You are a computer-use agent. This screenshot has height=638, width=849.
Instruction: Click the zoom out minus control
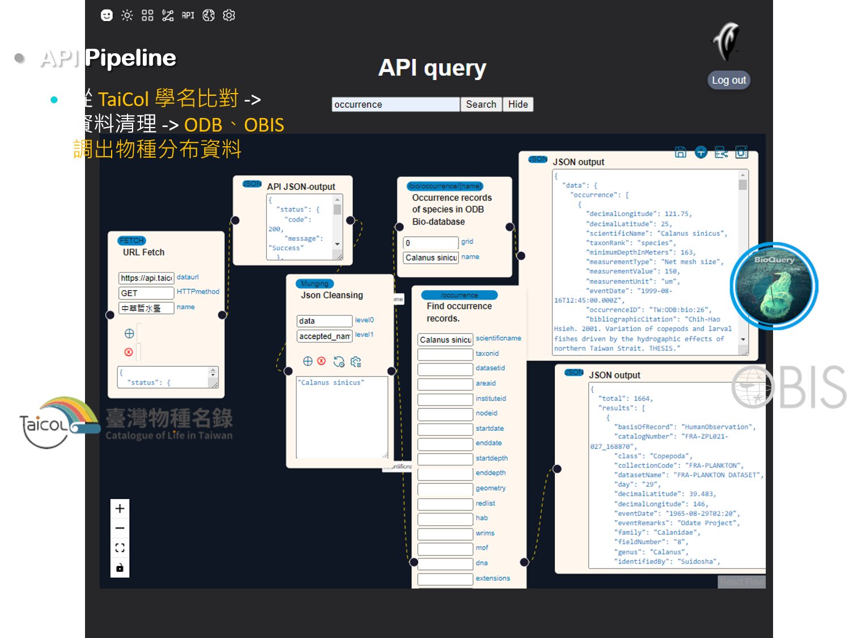[x=120, y=528]
